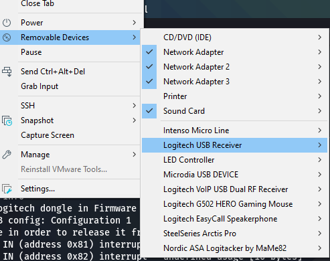
Task: Open the Manage menu entry
Action: pos(70,155)
